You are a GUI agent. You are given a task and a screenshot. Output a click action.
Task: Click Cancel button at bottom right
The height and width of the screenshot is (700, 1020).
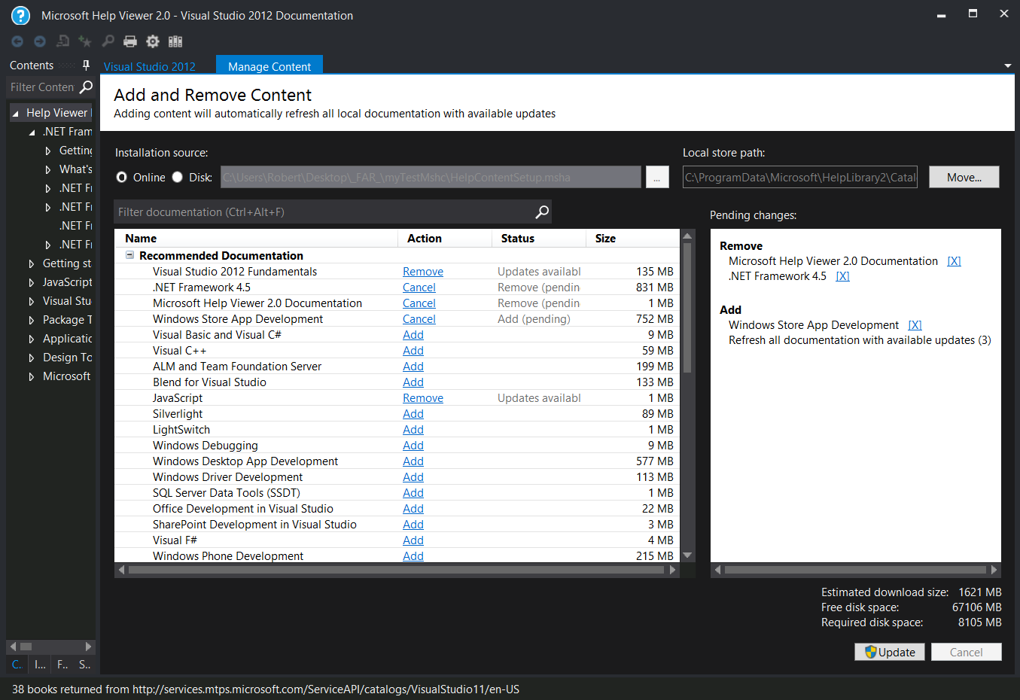[x=967, y=652]
